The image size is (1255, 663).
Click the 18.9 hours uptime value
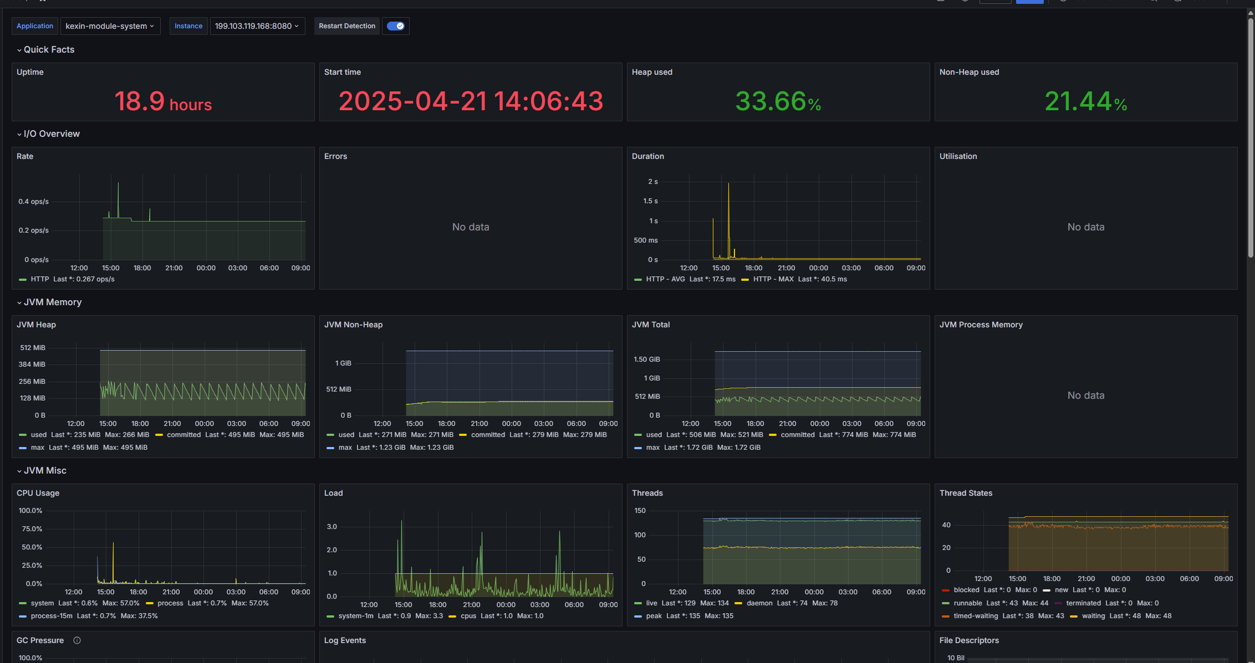click(163, 101)
